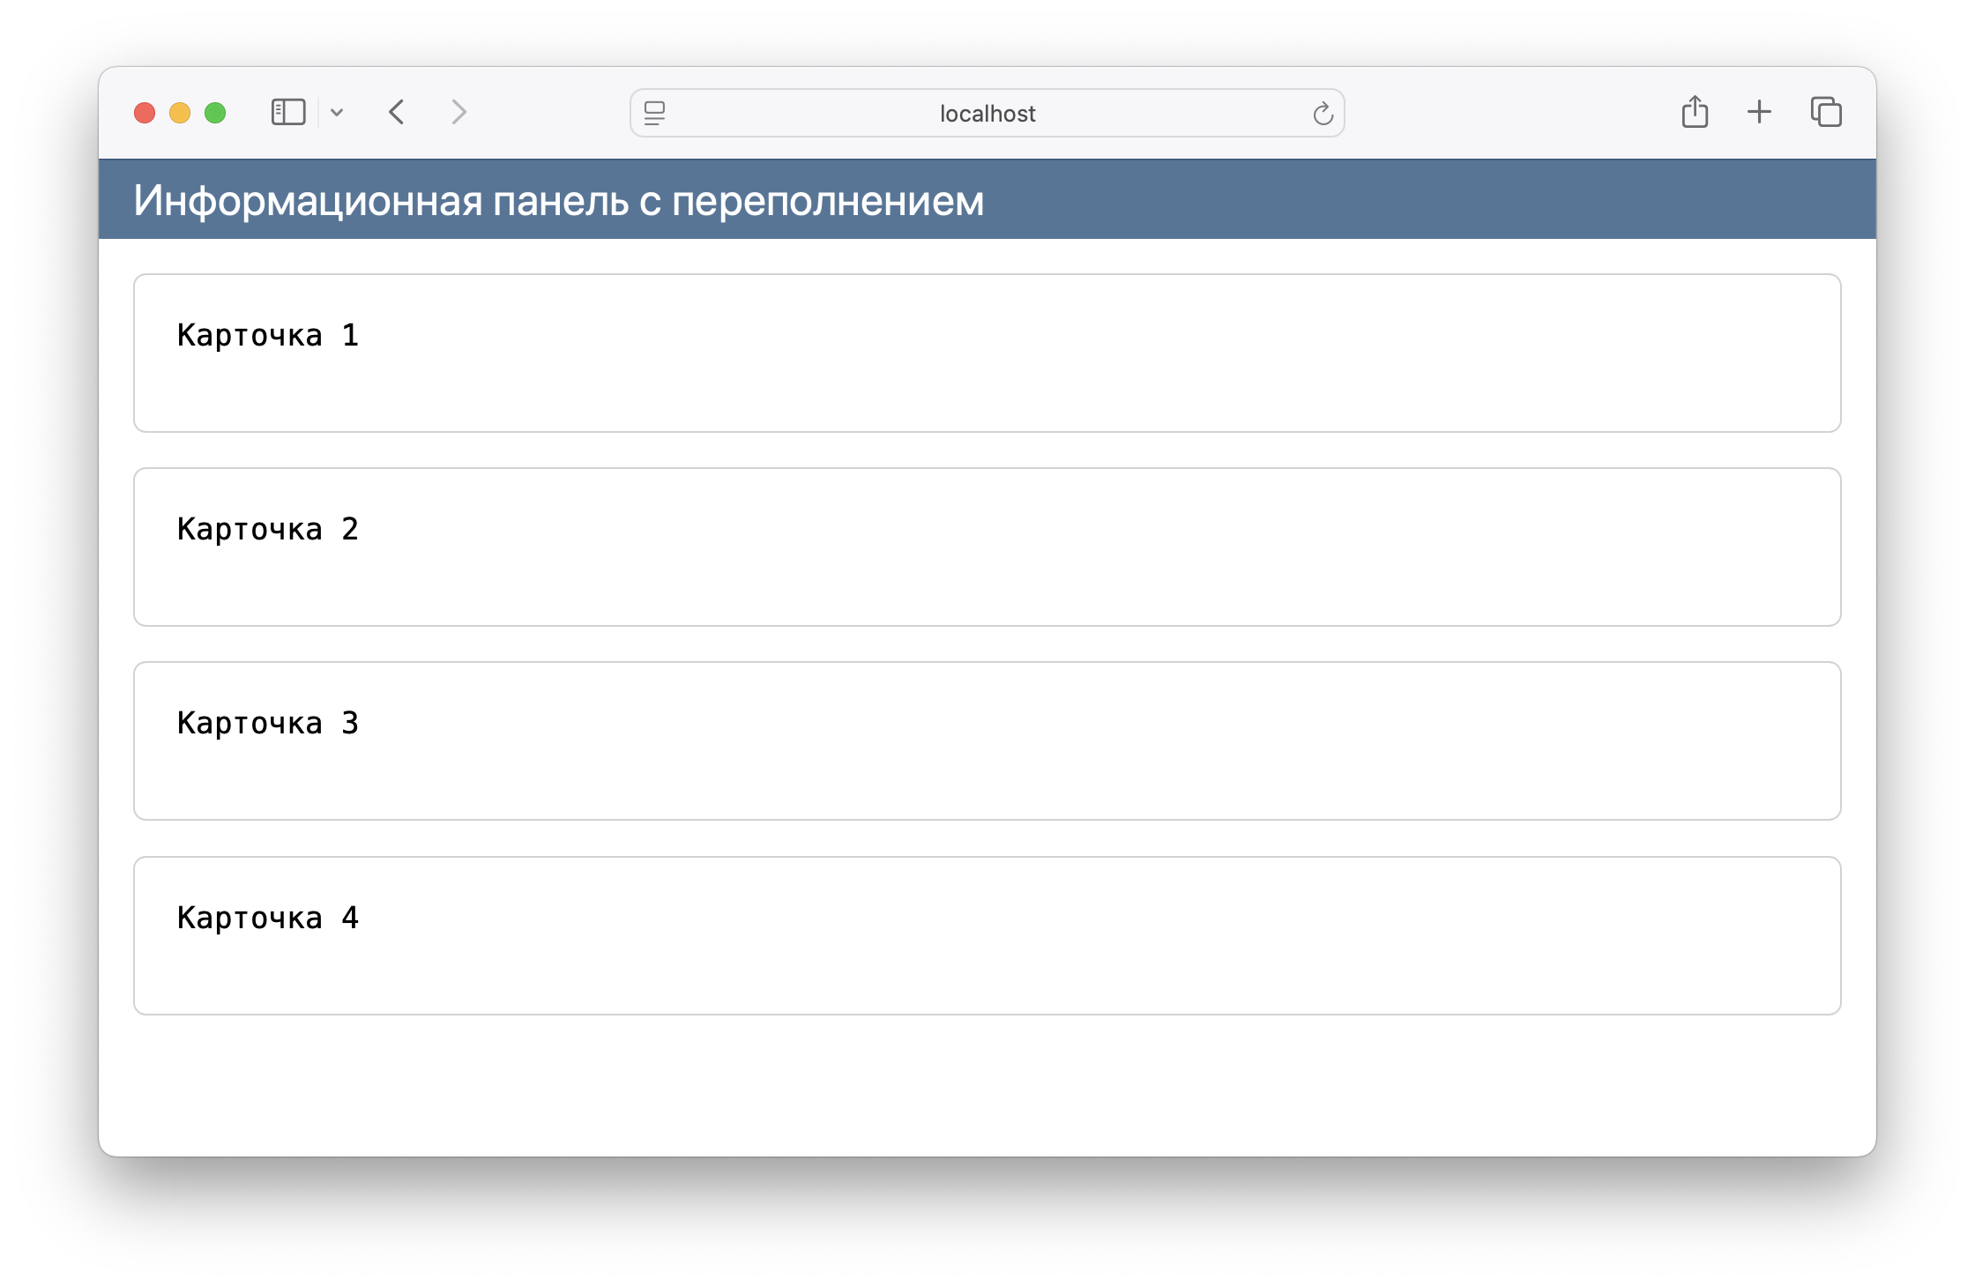Expand the sidebar options chevron
The image size is (1975, 1287).
[337, 113]
